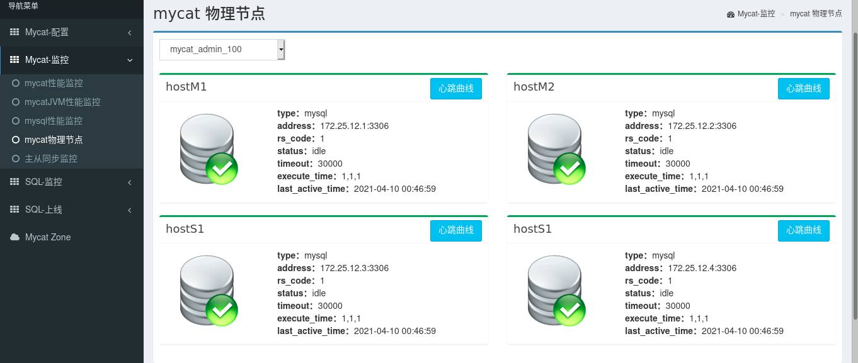
Task: Click address 172.25.12.1:3306
Action: coord(355,126)
